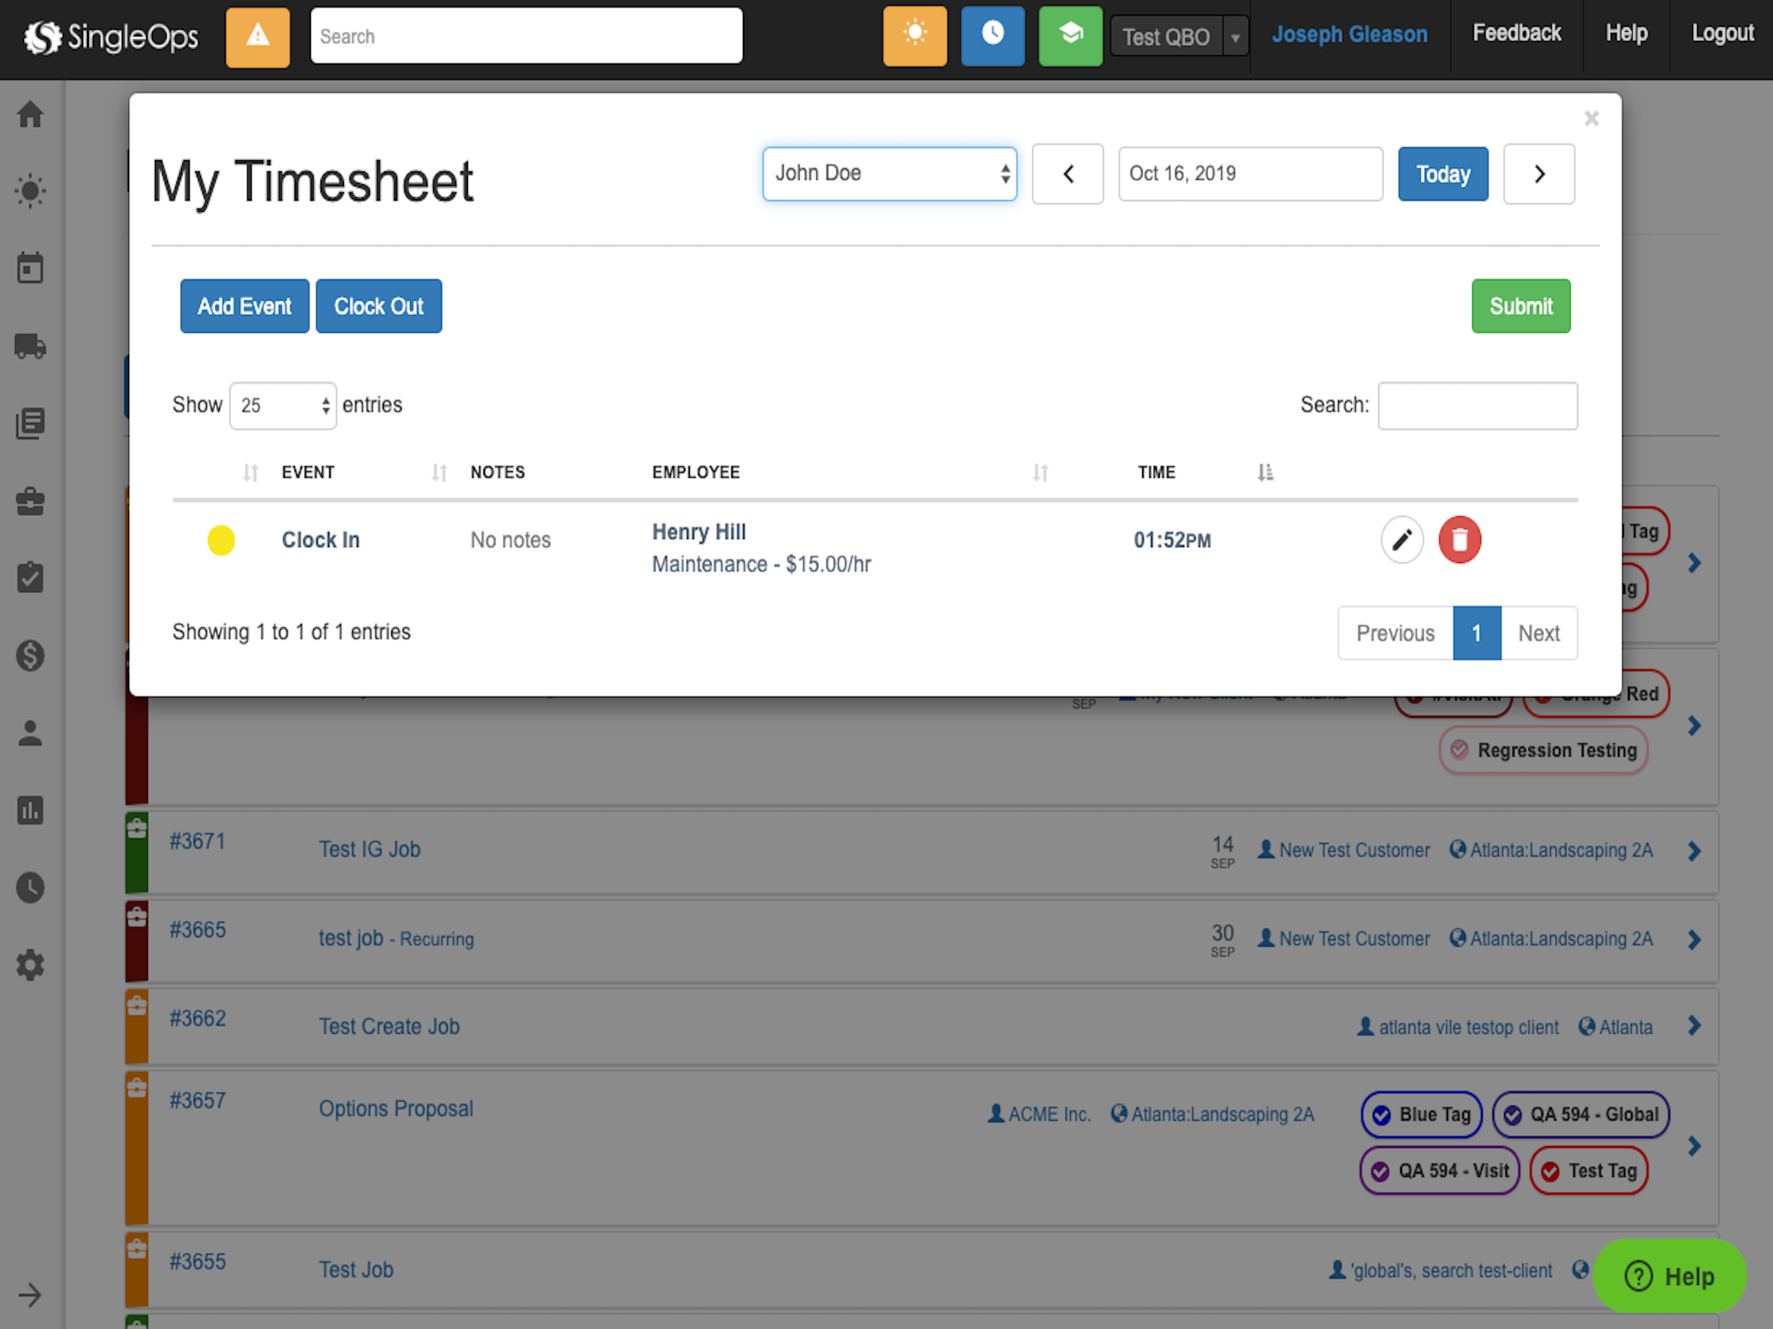This screenshot has width=1773, height=1329.
Task: Go to the previous day arrow
Action: (x=1068, y=174)
